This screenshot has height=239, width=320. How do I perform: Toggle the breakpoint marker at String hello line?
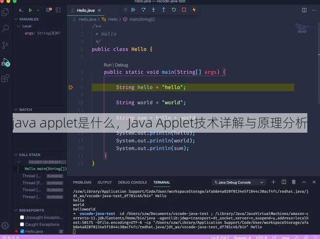[71, 87]
